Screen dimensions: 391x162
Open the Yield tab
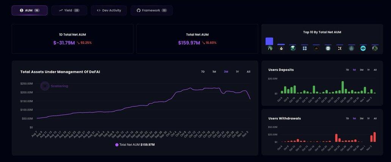tap(69, 10)
